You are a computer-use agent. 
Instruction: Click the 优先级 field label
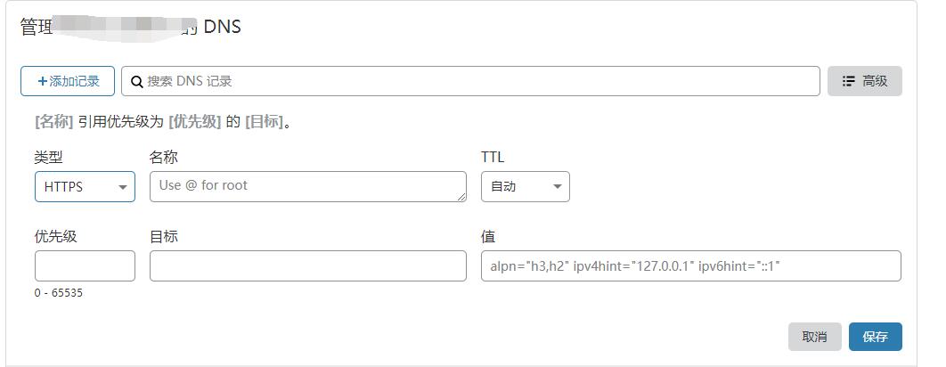point(56,236)
